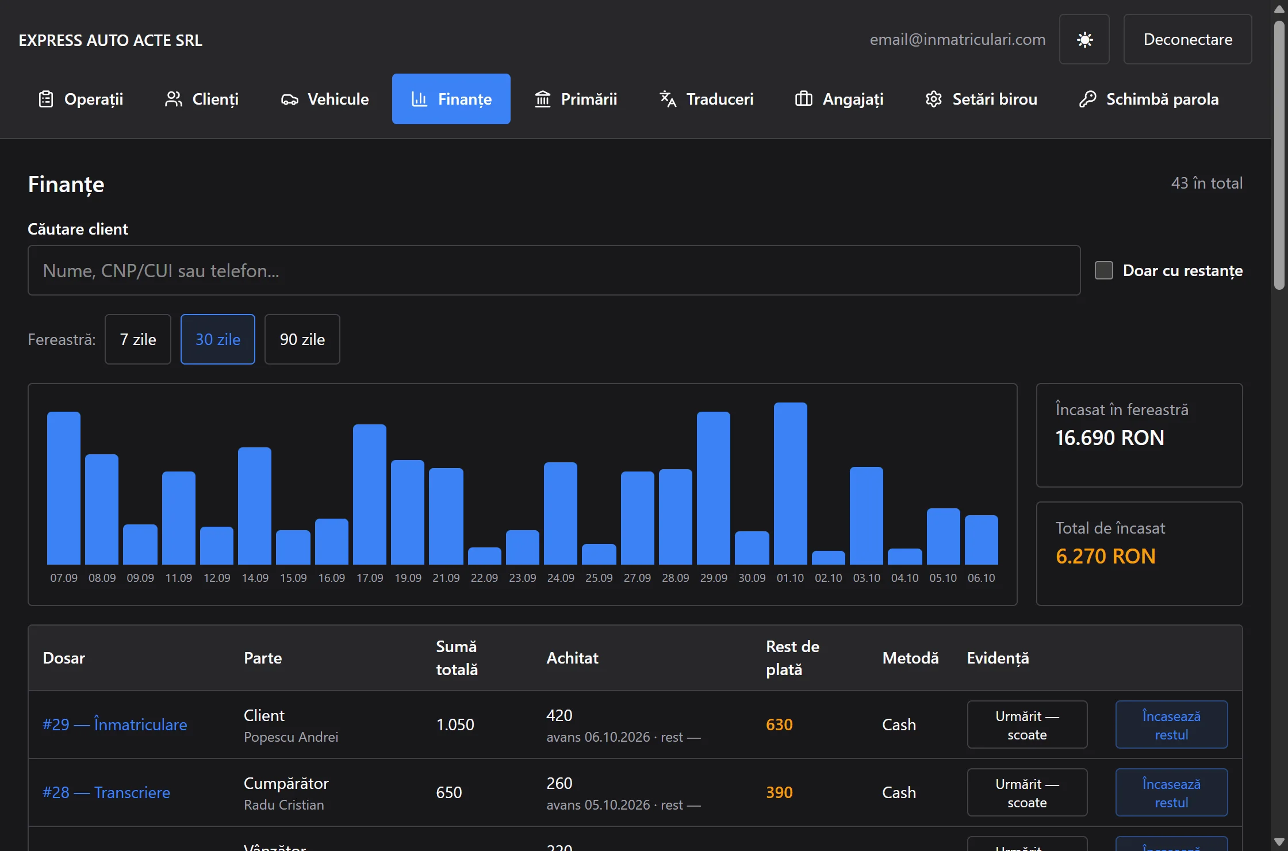Open the Operații tab
Viewport: 1288px width, 851px height.
click(x=81, y=99)
